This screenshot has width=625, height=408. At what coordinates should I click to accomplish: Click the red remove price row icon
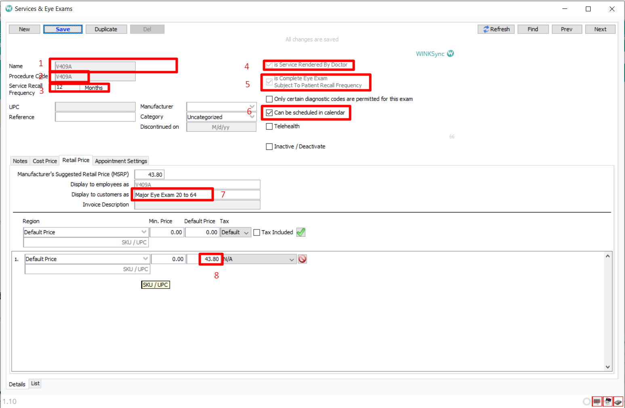coord(302,259)
